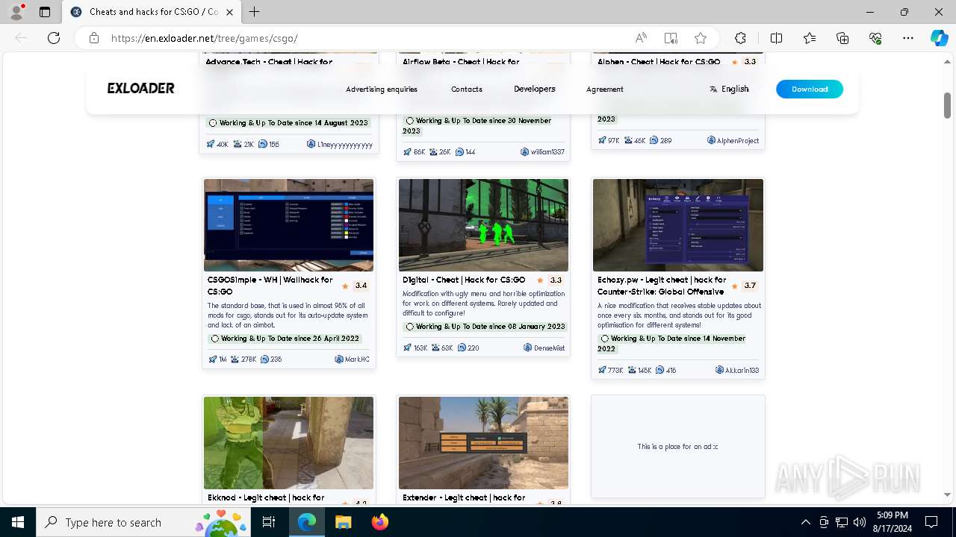Show hidden tray icons chevron
Image resolution: width=956 pixels, height=537 pixels.
(x=805, y=522)
